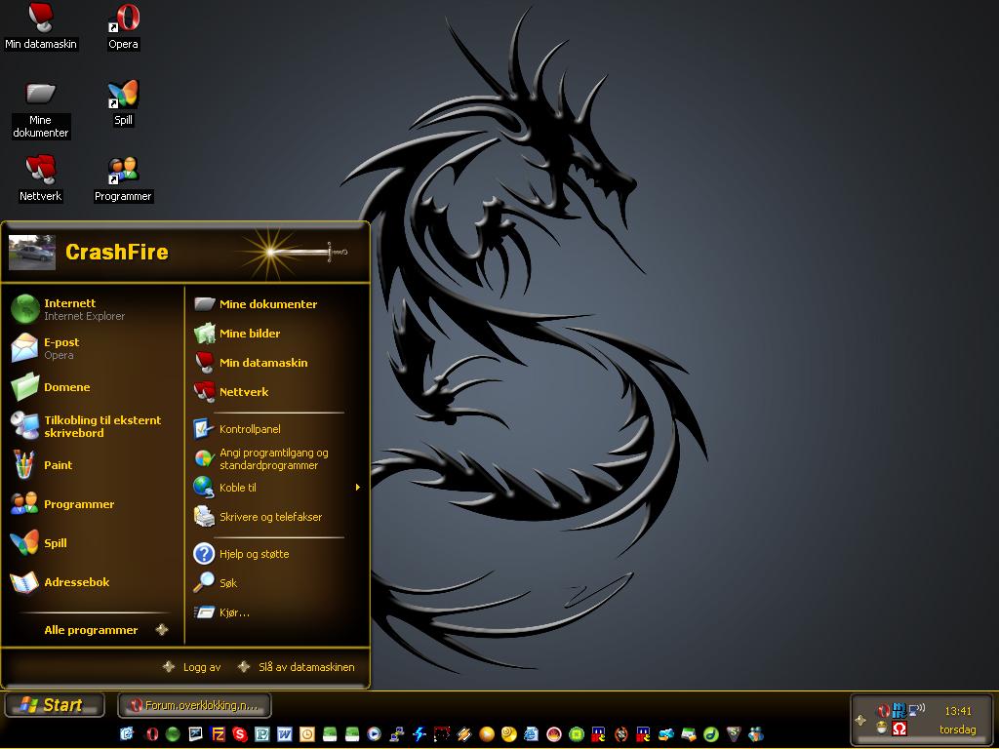Launch Windows Media Player quick launch icon
Screen dimensions: 999x749
pyautogui.click(x=374, y=734)
